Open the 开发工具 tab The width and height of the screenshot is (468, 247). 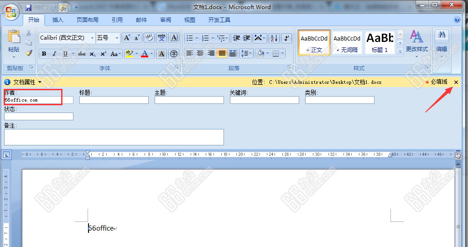[219, 20]
